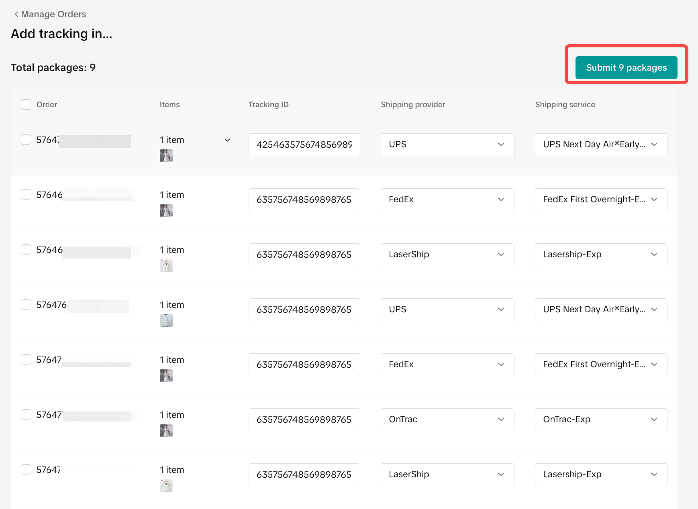This screenshot has width=698, height=509.
Task: Check the first order row checkbox
Action: tap(26, 140)
